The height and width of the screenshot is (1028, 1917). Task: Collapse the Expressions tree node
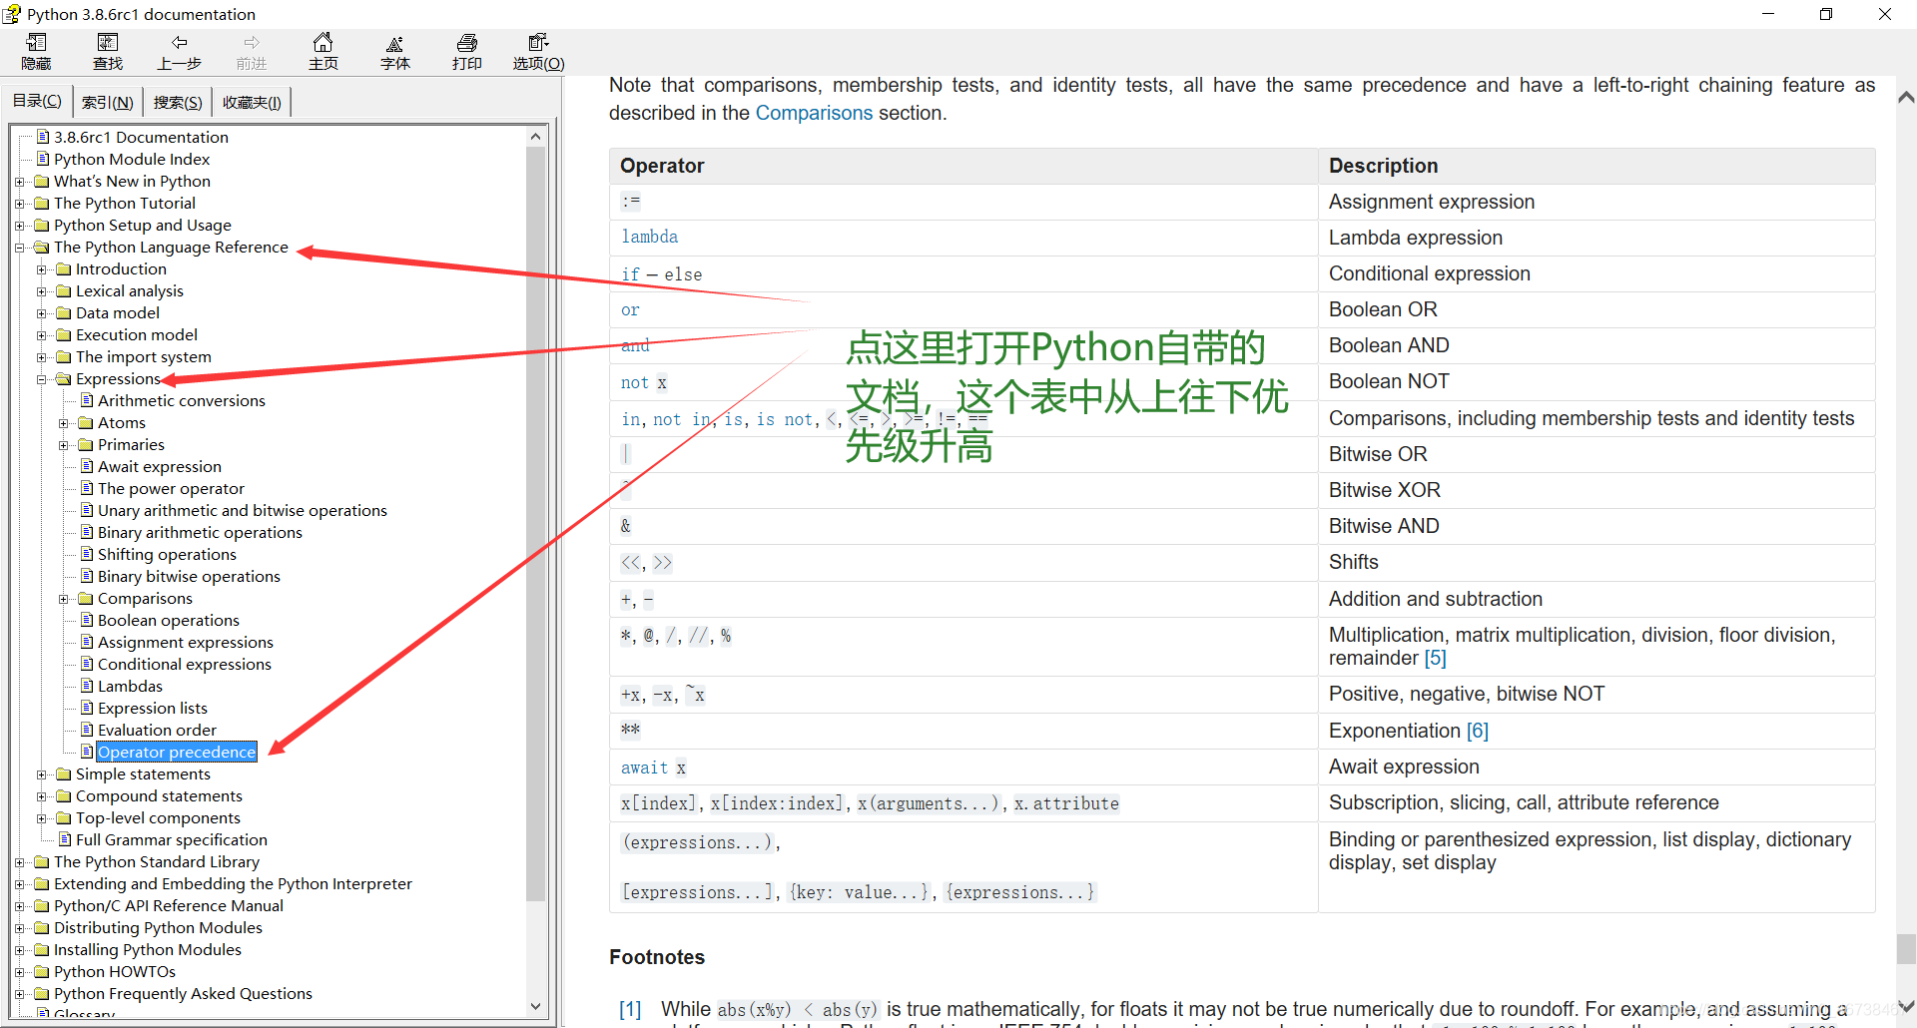[41, 379]
